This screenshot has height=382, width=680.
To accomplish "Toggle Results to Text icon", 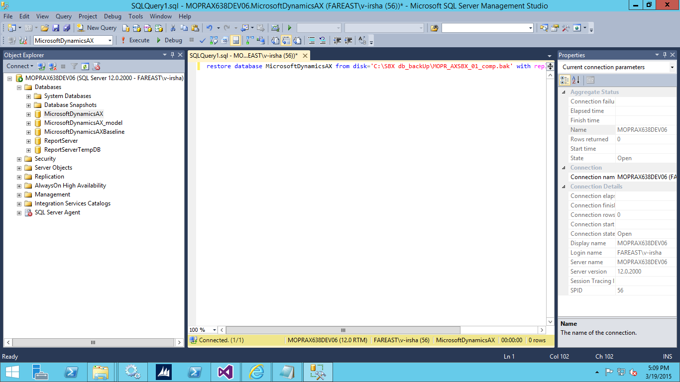I will [x=275, y=40].
